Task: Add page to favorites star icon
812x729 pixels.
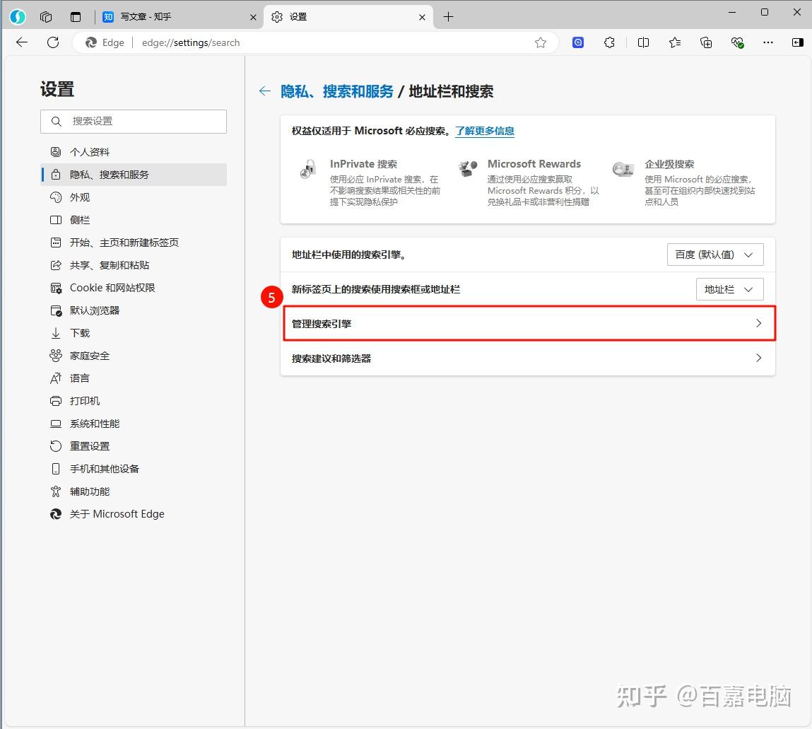Action: 541,42
